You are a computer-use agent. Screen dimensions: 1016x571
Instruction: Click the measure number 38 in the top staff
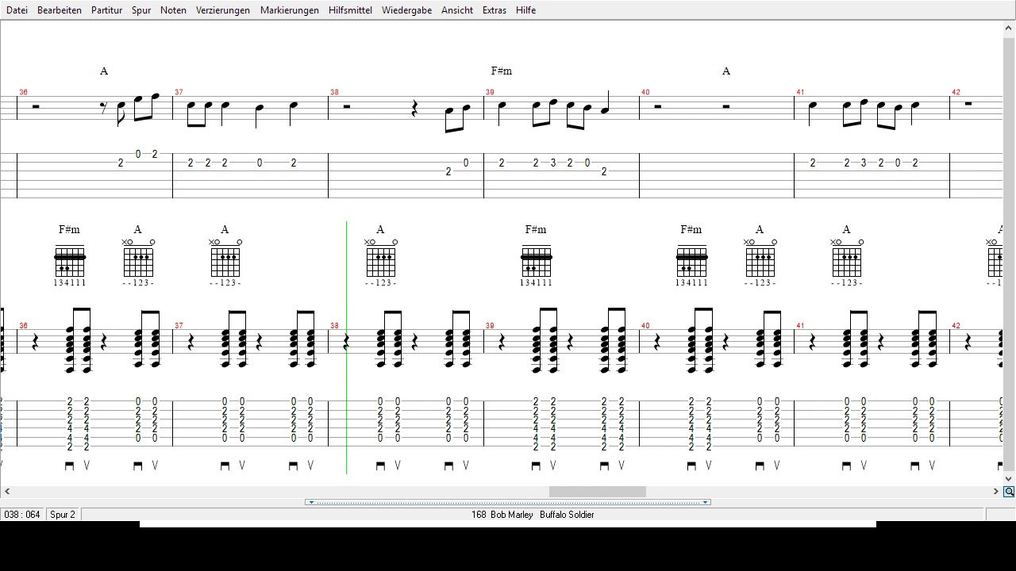click(335, 93)
